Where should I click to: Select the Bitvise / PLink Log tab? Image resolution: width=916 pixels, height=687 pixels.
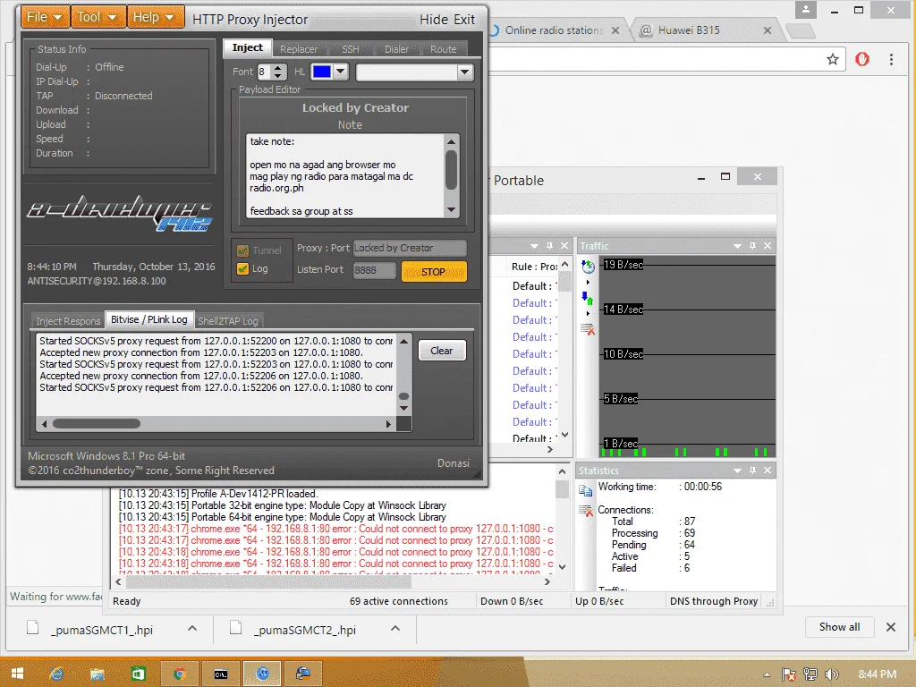[149, 319]
